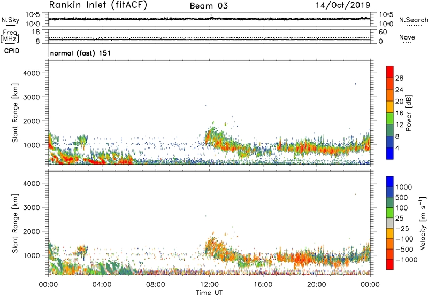Click 'Slant Range [km]' label of velocity panel
428x296 pixels.
pyautogui.click(x=15, y=223)
